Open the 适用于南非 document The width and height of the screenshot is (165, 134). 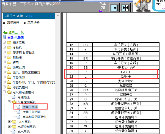pyautogui.click(x=30, y=107)
